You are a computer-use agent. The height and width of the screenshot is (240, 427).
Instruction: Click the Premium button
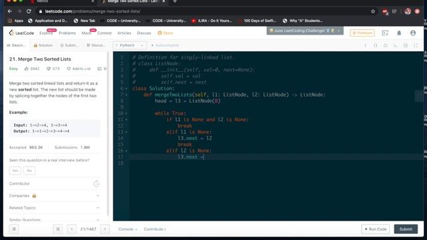point(362,33)
